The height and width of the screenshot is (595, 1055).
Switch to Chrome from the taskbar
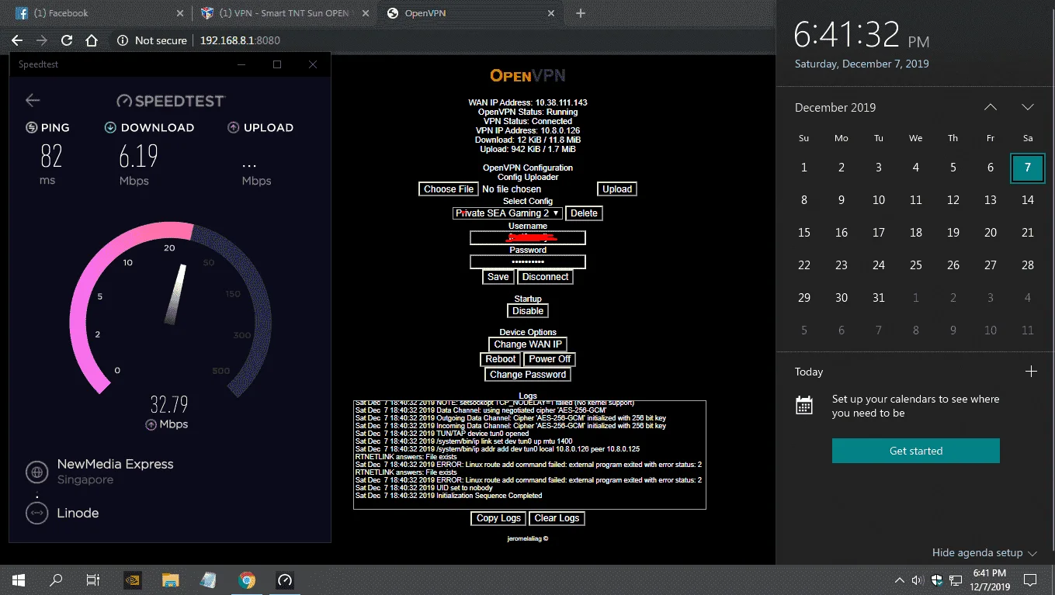click(x=247, y=579)
